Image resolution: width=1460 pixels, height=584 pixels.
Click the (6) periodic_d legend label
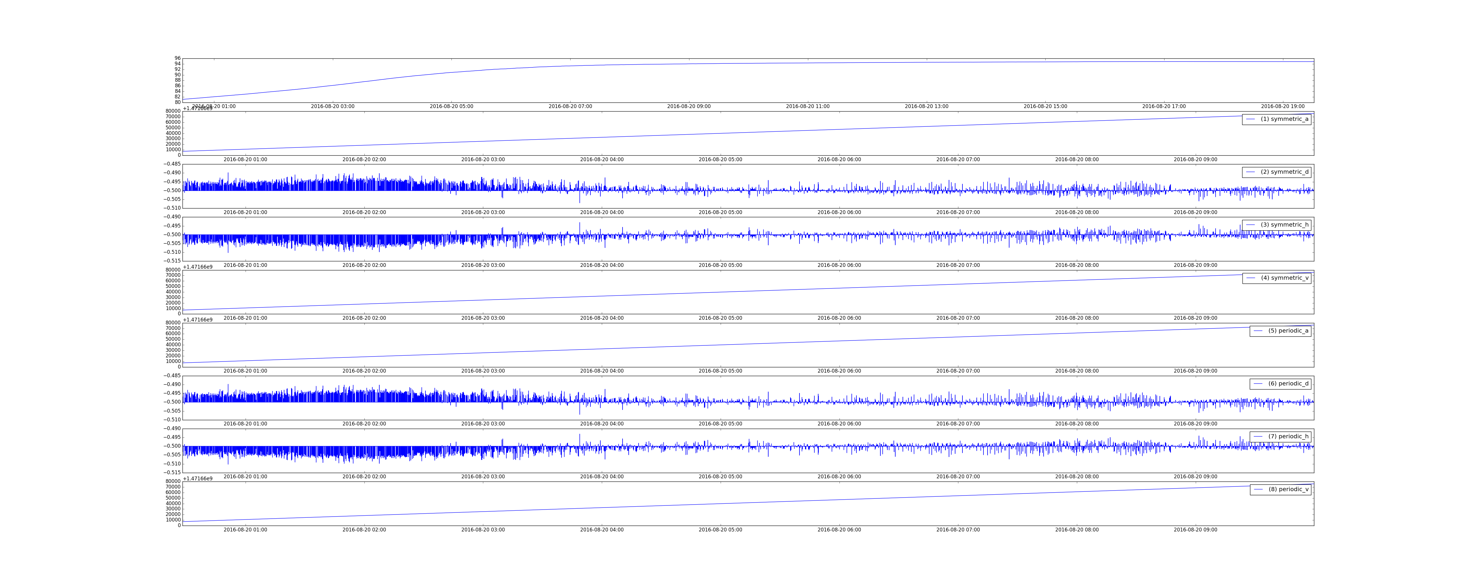coord(1288,383)
